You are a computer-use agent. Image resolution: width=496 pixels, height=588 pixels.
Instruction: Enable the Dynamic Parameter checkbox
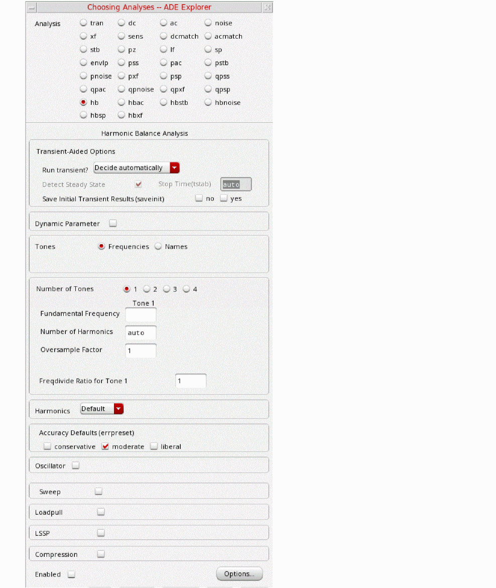(113, 223)
